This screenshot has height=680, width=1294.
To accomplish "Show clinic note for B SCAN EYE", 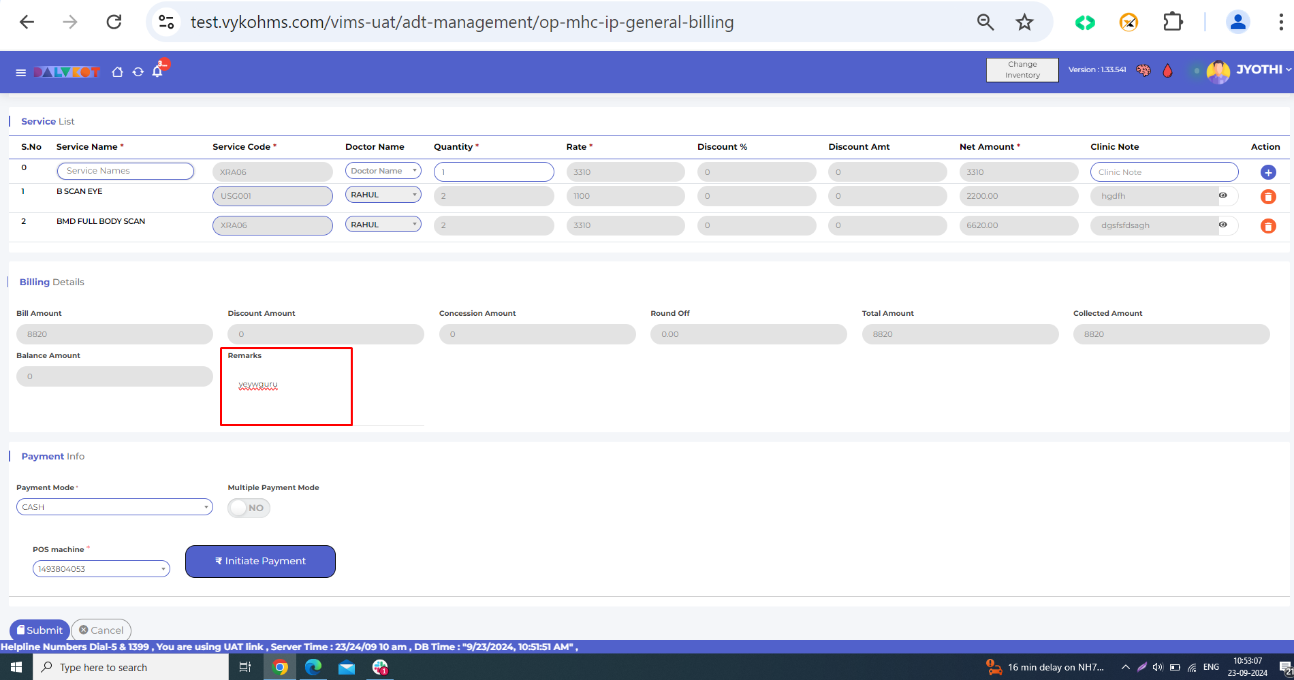I will click(x=1223, y=195).
